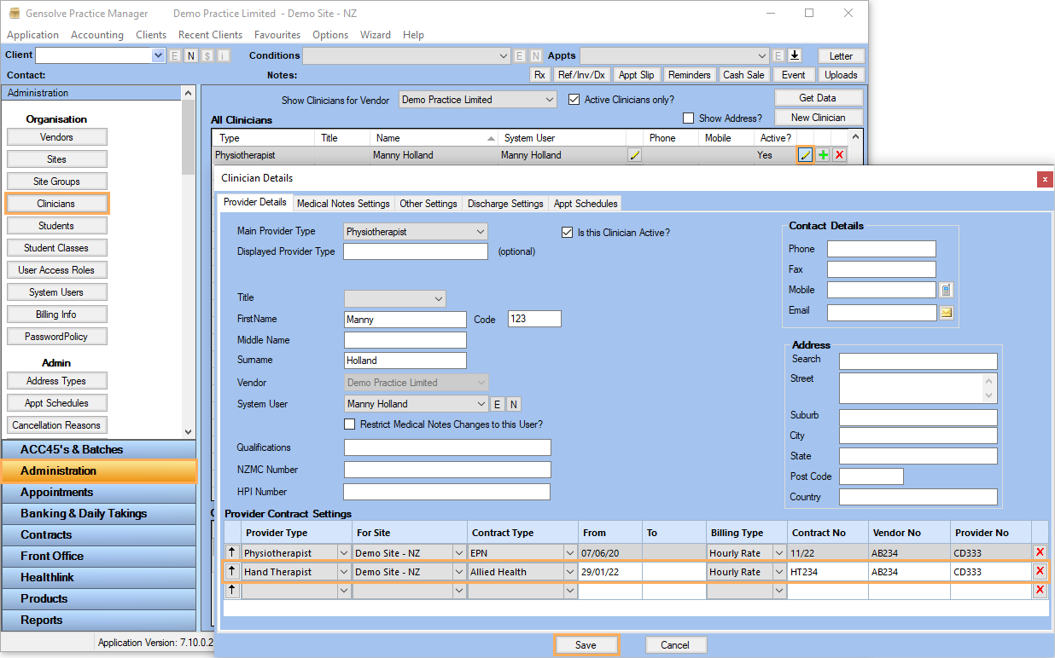The image size is (1055, 658).
Task: Select the E icon next to the Client dropdown
Action: pos(173,55)
